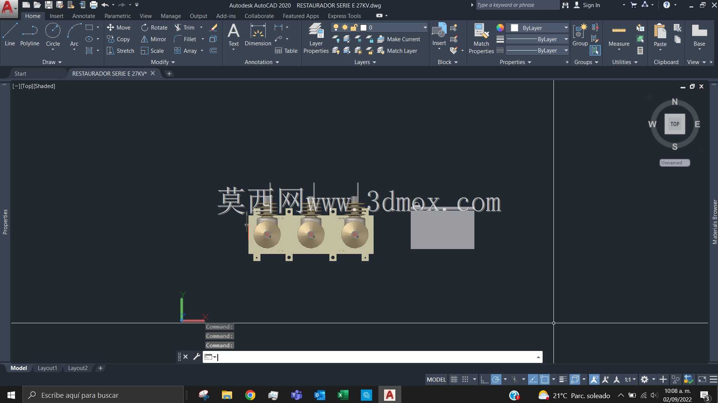Open the Start file tab
This screenshot has height=403, width=718.
[x=21, y=73]
